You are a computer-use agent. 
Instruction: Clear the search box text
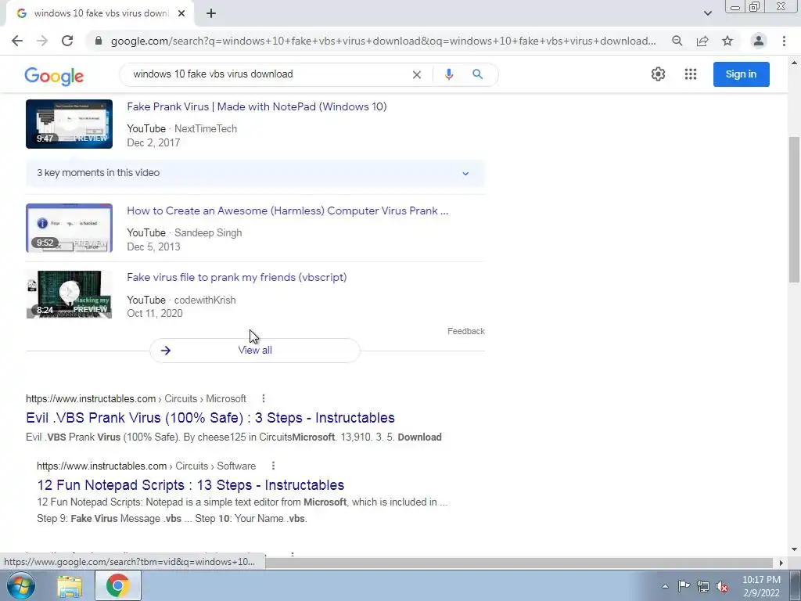click(x=417, y=74)
